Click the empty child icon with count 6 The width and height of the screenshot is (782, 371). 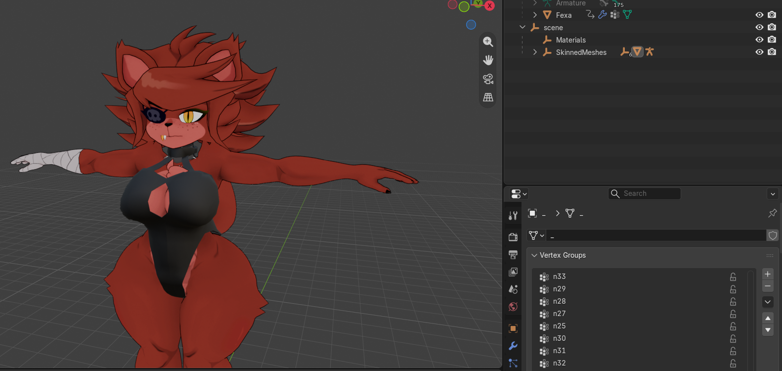click(x=625, y=51)
